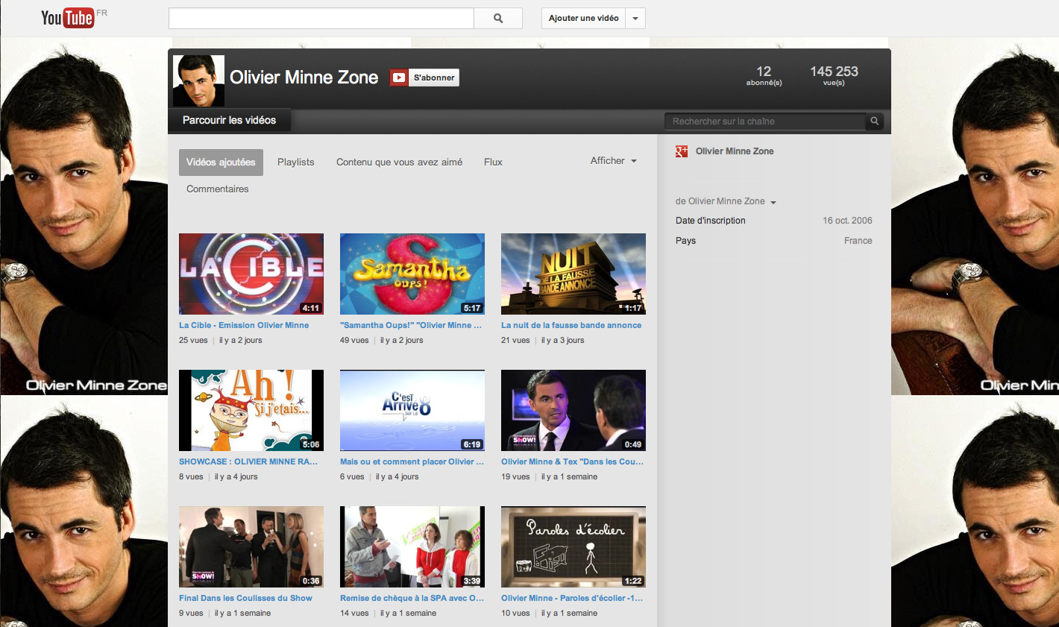
Task: Click the '"Samantha Oups!" "Olivier Minne' title link
Action: point(411,326)
